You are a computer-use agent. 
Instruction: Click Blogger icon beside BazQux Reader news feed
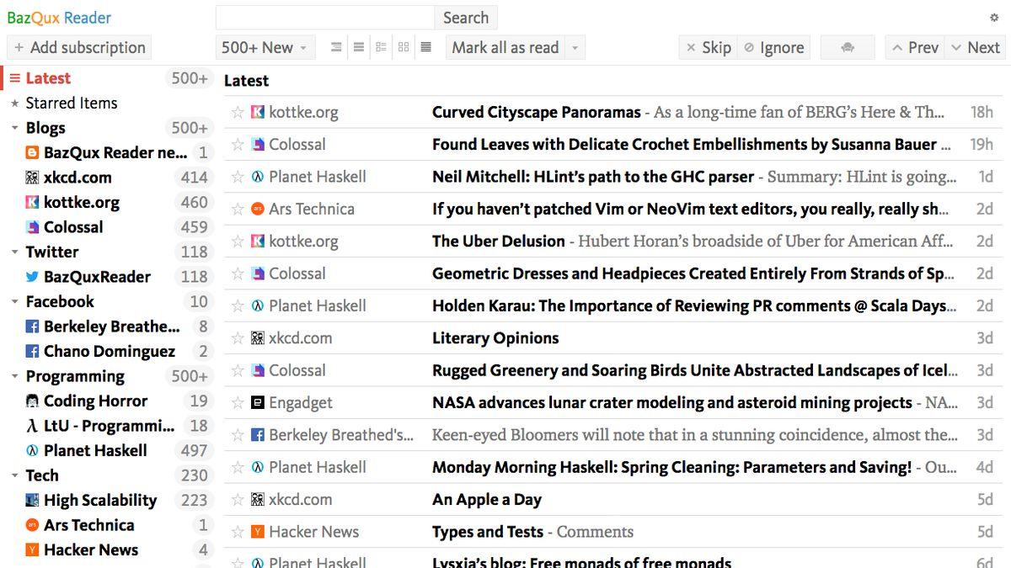click(x=32, y=153)
